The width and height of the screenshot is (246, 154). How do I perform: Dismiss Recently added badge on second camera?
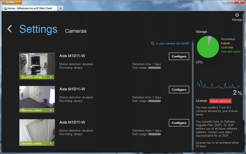(x=51, y=110)
